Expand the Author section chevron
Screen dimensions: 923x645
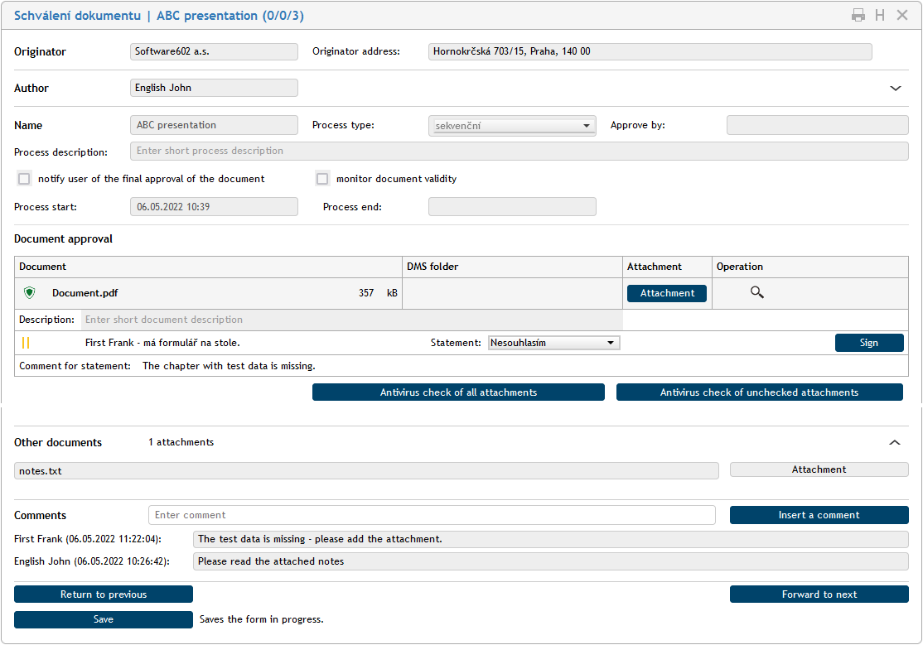point(895,89)
